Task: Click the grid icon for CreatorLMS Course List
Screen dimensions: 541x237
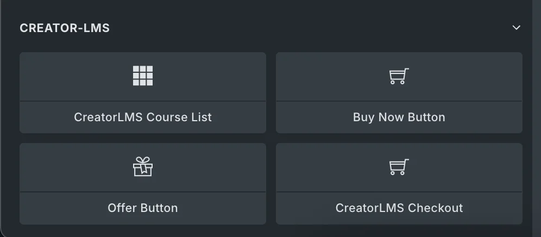Action: click(x=143, y=76)
